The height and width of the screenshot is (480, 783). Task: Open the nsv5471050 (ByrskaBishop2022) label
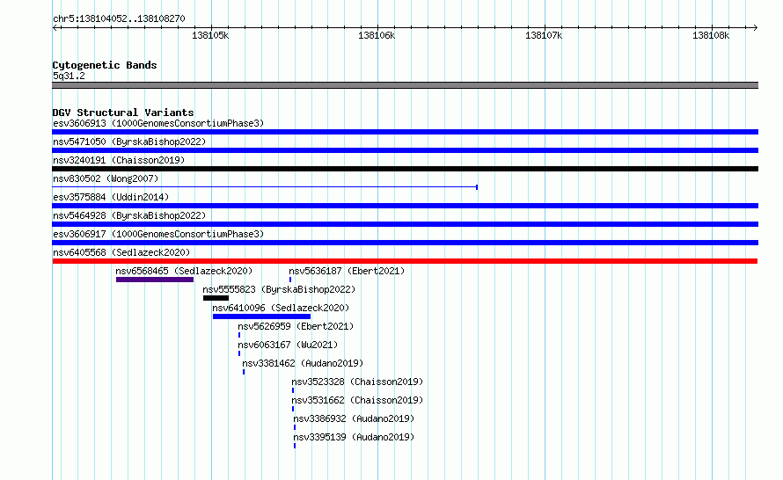[x=129, y=142]
